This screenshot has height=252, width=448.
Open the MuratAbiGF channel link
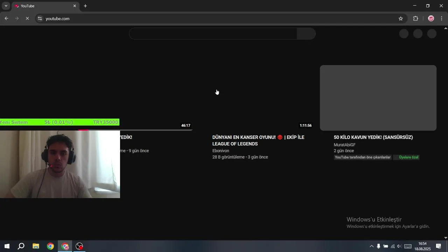(344, 145)
